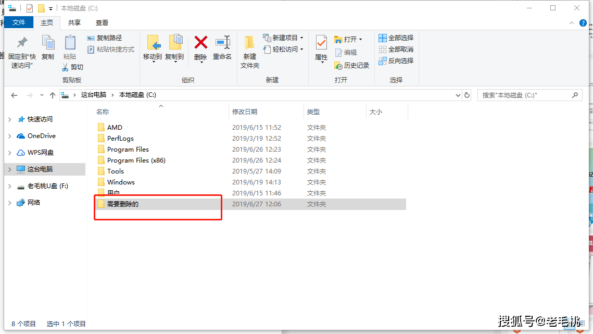Expand Quick access (快速访问) tree node
The width and height of the screenshot is (593, 334).
[10, 119]
